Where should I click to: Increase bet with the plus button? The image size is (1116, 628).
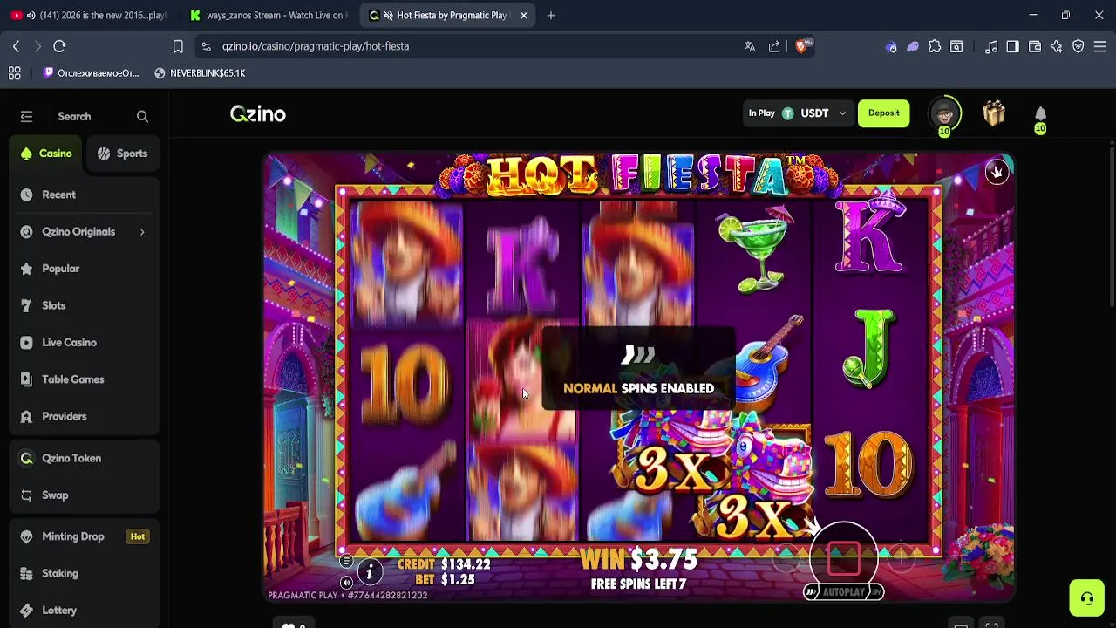coord(901,558)
